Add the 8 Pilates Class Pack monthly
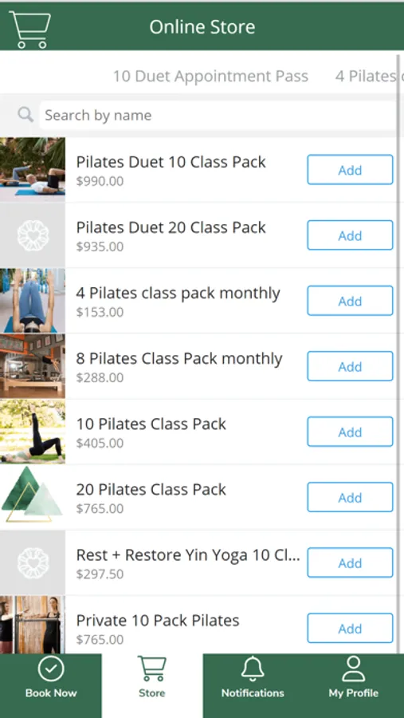Image resolution: width=404 pixels, height=718 pixels. 350,366
